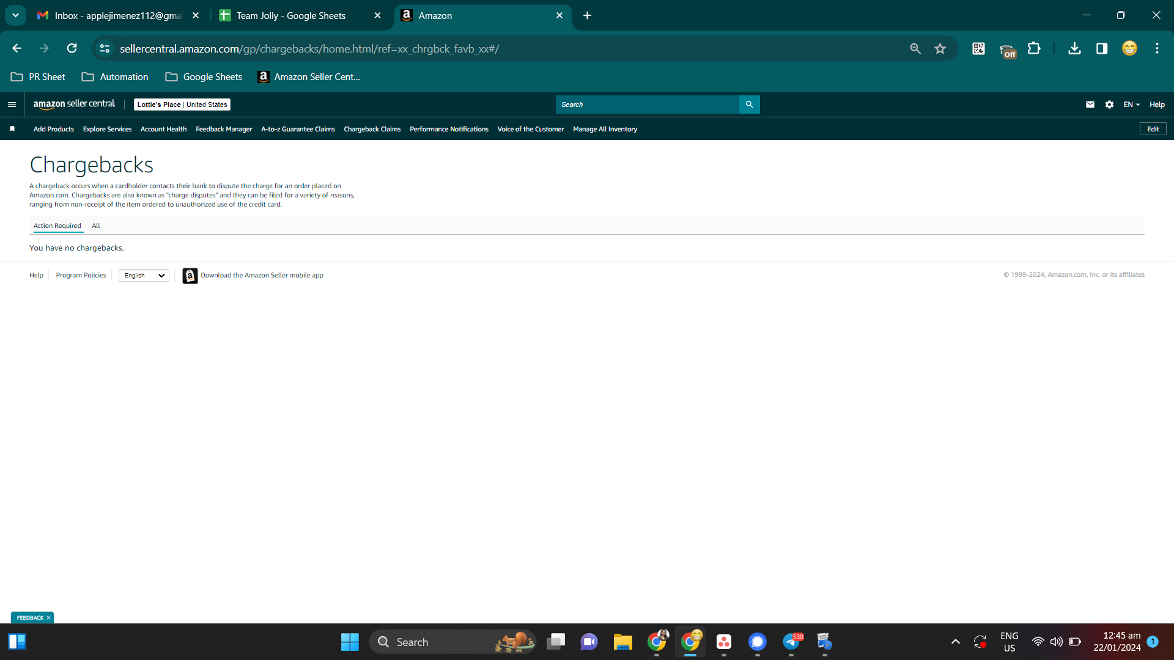
Task: Open the Seller Central settings gear
Action: pos(1109,105)
